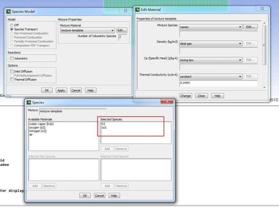Viewport: 279px width, 207px height.
Task: Click the Edit Material window title icon
Action: point(137,10)
